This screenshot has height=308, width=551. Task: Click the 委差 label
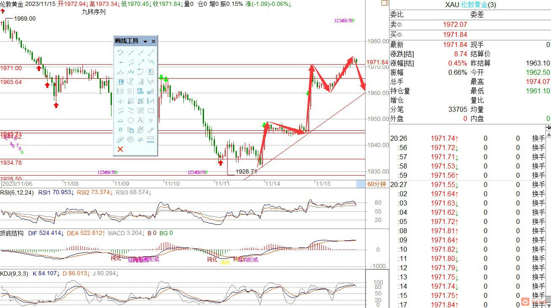click(477, 15)
